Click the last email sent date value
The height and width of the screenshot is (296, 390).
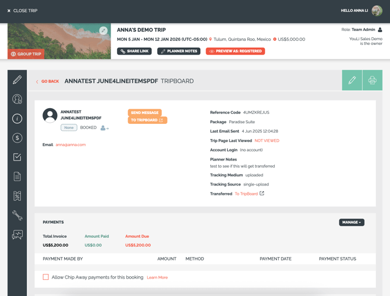(x=260, y=131)
